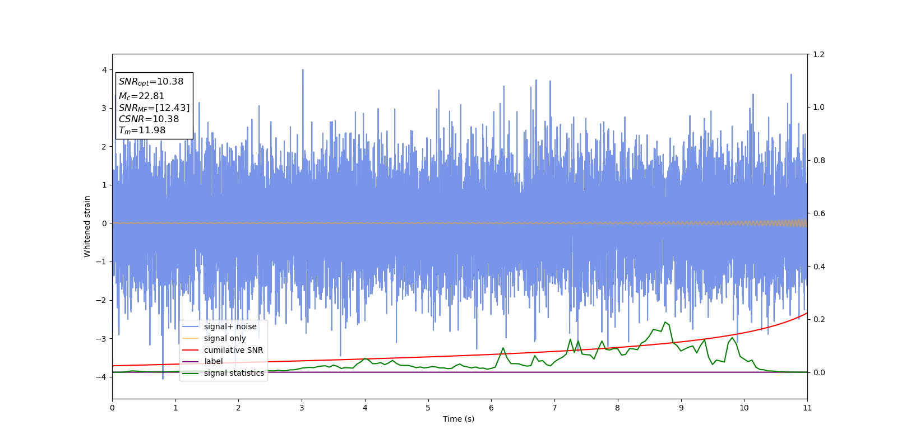This screenshot has width=897, height=448.
Task: Click the CSNR=10.38 annotation text
Action: 149,119
